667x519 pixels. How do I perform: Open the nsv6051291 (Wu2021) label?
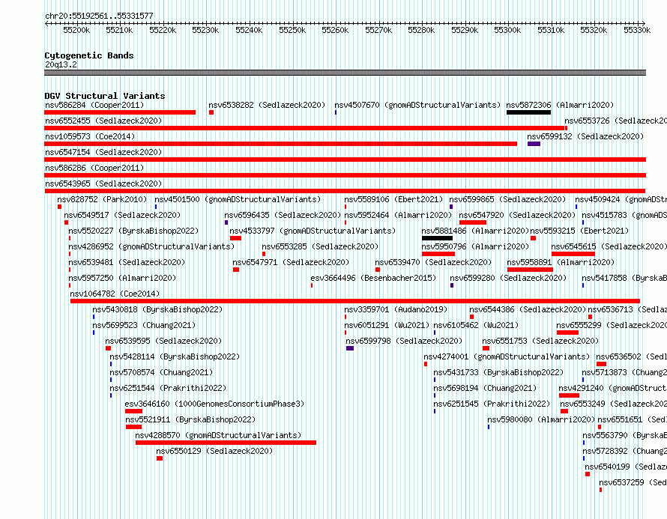[x=387, y=325]
